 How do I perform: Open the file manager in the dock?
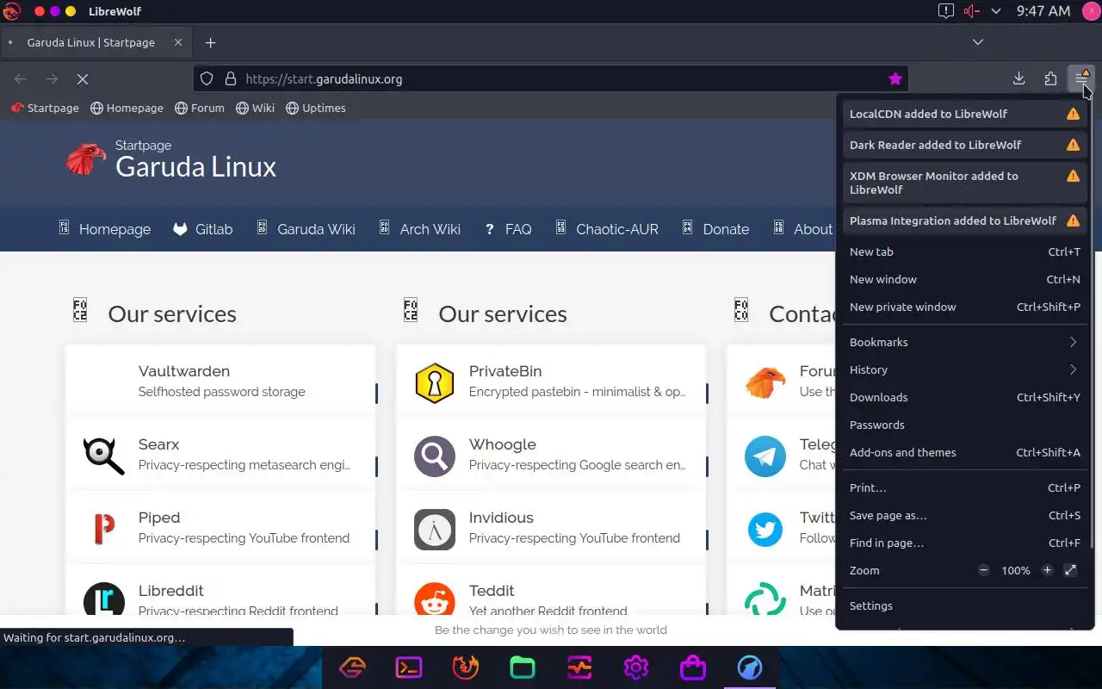(522, 667)
